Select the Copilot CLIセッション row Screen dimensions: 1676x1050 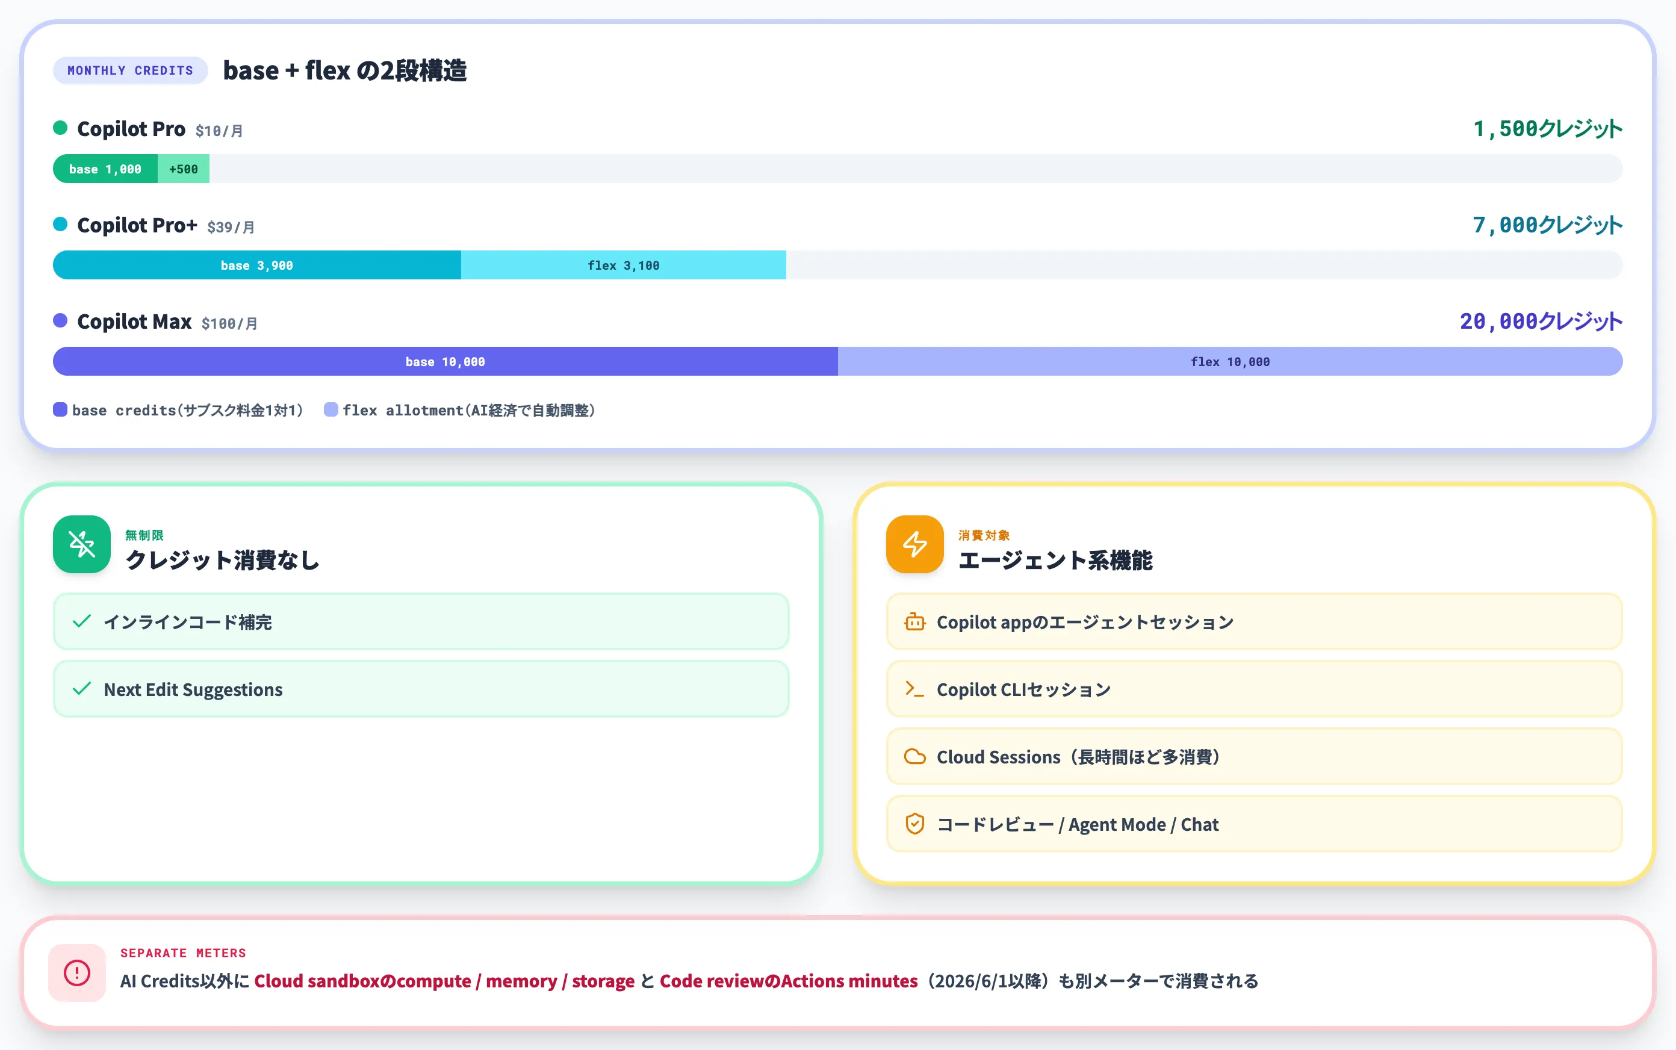1254,689
